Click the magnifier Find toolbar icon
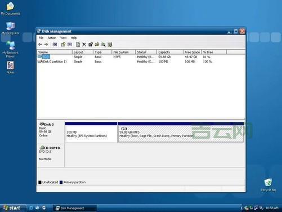This screenshot has height=212, width=282. [104, 45]
